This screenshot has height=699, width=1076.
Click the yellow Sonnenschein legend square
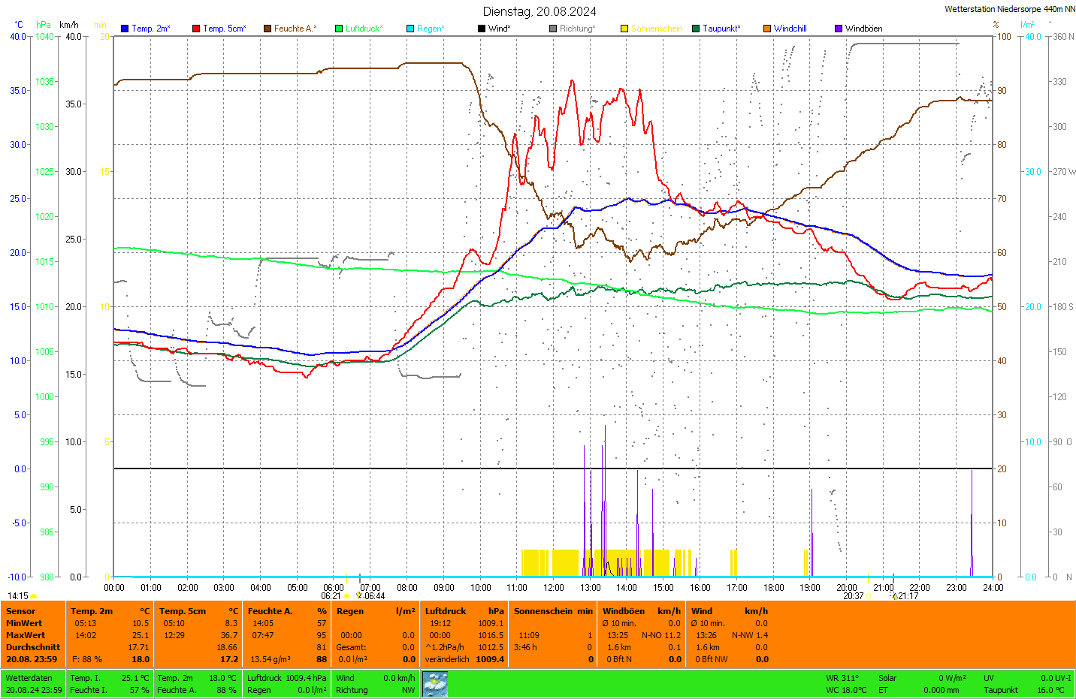tap(624, 29)
